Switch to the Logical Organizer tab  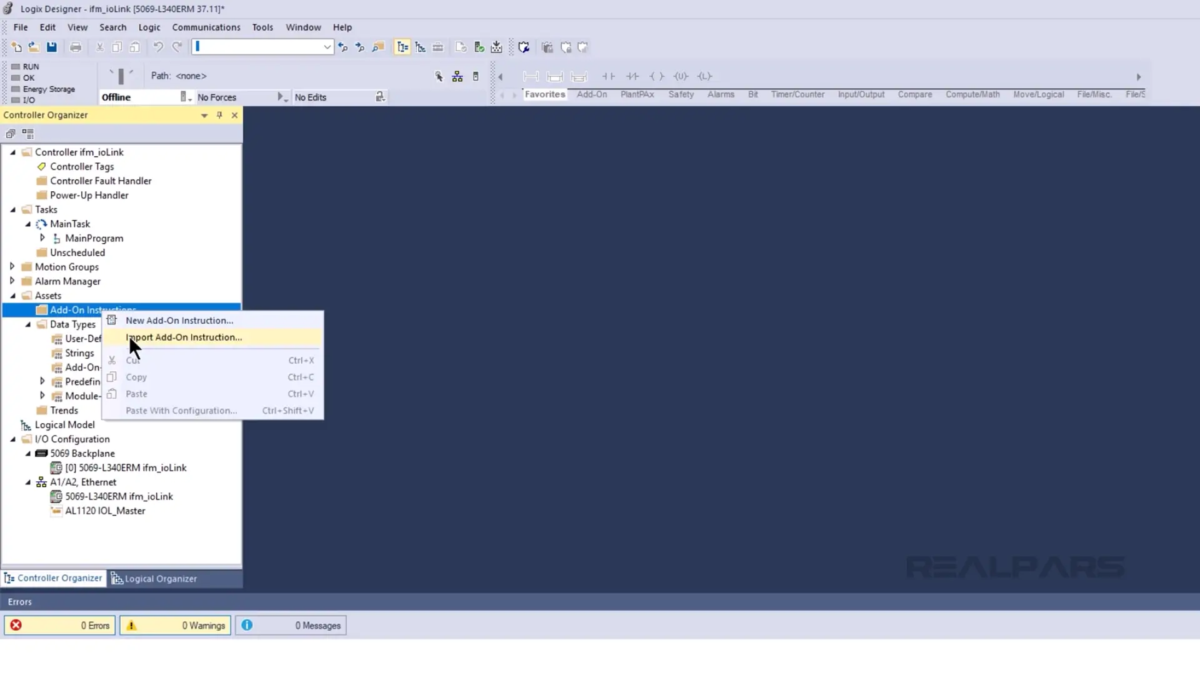[x=154, y=579]
